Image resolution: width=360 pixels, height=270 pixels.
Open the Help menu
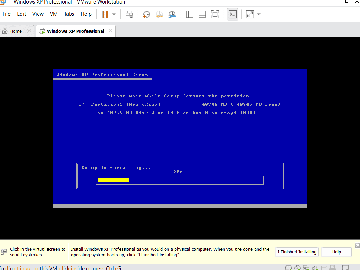[86, 14]
